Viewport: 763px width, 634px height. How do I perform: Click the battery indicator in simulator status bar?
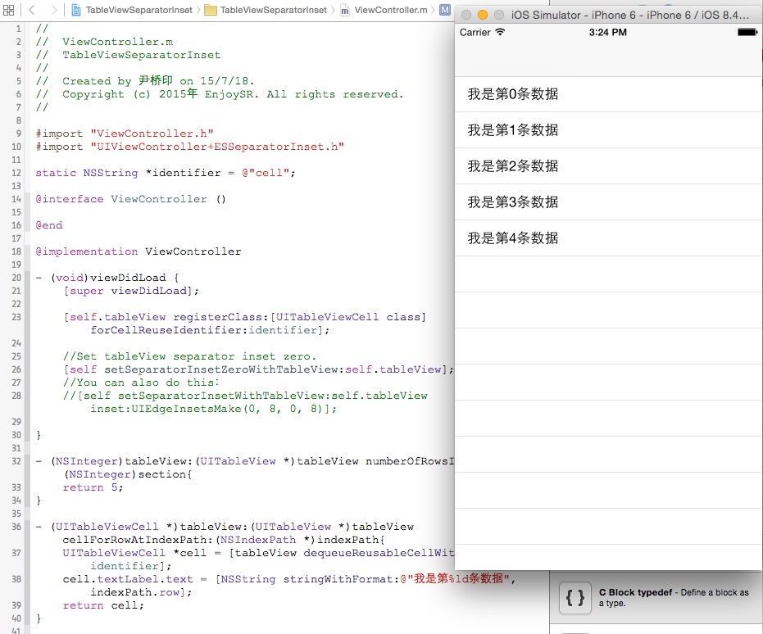[745, 31]
